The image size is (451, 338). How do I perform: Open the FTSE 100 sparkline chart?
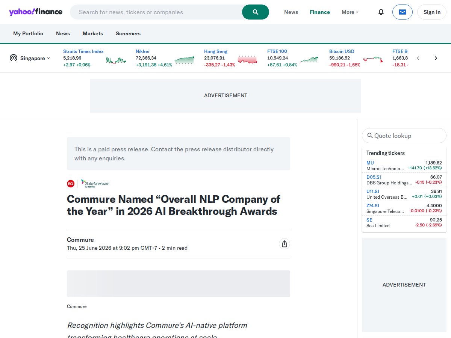(x=309, y=60)
